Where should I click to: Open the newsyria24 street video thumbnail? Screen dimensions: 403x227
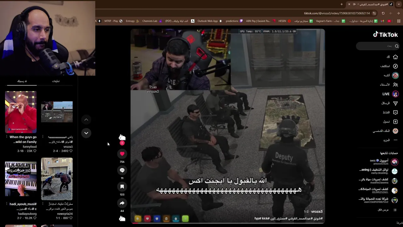click(x=57, y=179)
